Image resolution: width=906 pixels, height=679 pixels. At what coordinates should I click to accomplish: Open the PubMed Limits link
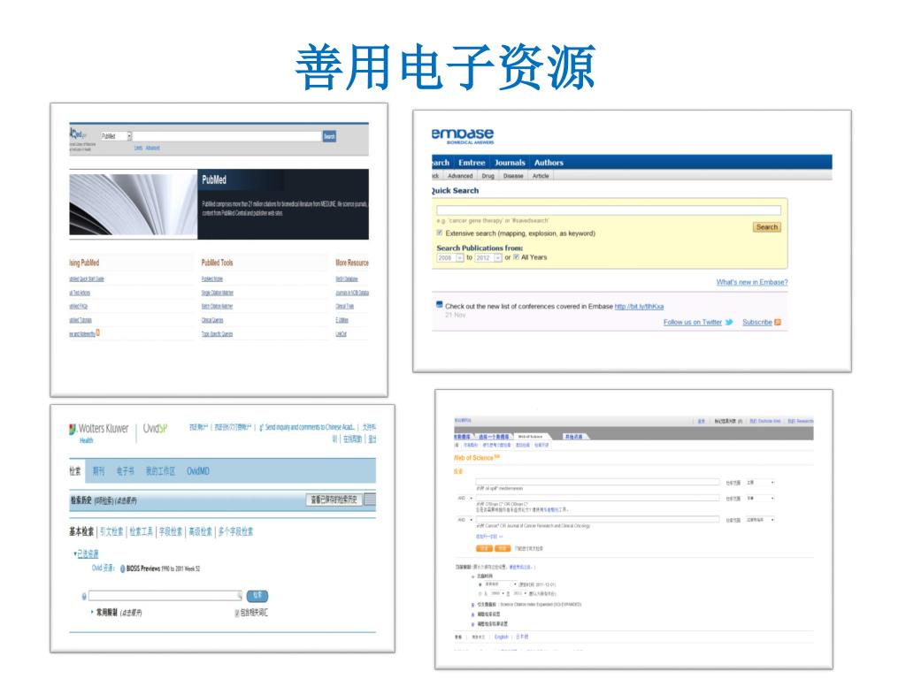139,148
